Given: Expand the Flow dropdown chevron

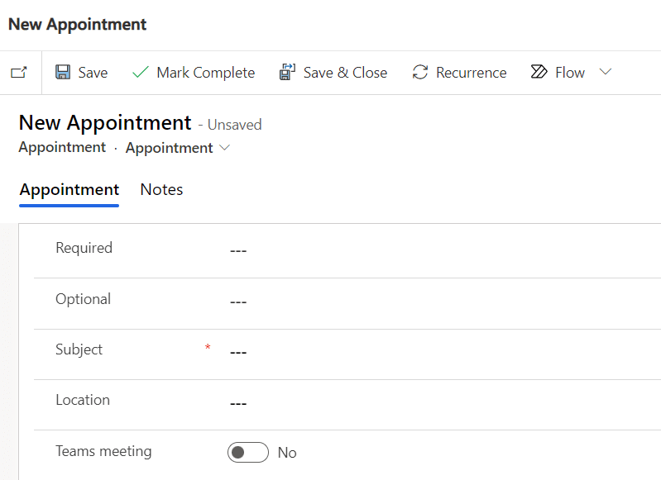Looking at the screenshot, I should click(x=606, y=73).
